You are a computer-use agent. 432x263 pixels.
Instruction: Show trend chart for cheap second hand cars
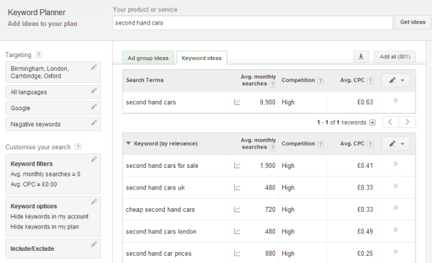(x=237, y=210)
